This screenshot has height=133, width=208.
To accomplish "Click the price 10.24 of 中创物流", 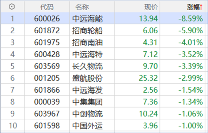I will [x=148, y=114].
